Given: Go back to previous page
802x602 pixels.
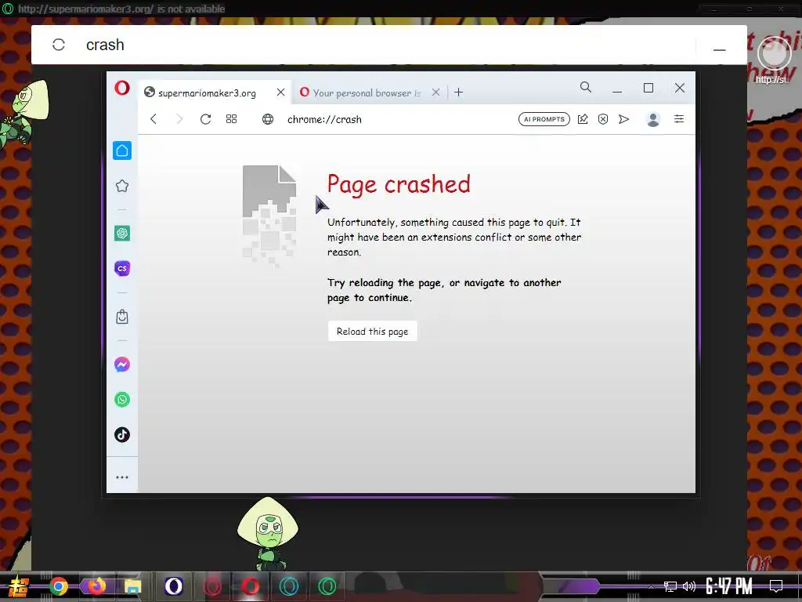Looking at the screenshot, I should (154, 119).
